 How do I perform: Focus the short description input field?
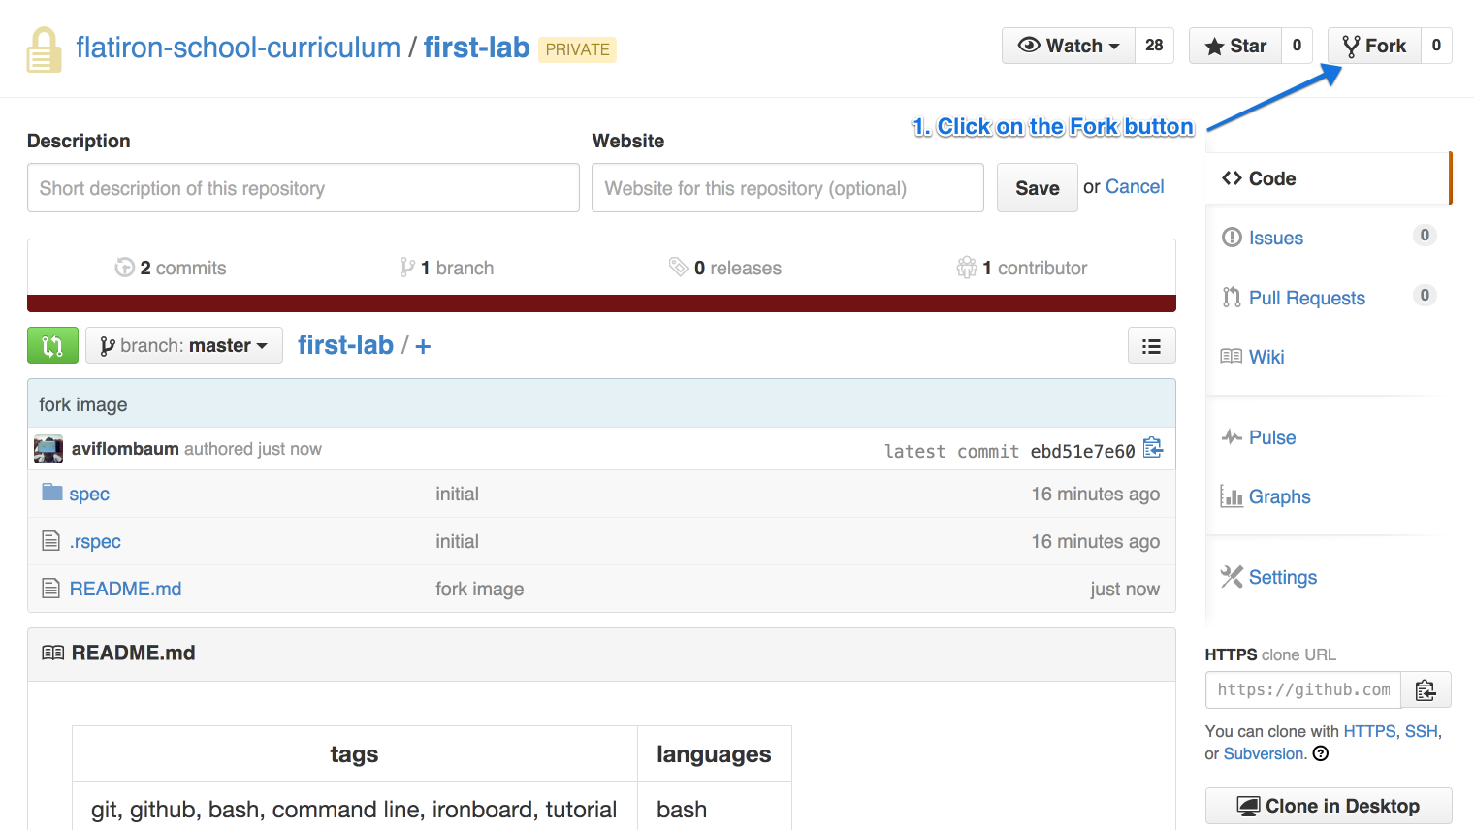coord(304,188)
